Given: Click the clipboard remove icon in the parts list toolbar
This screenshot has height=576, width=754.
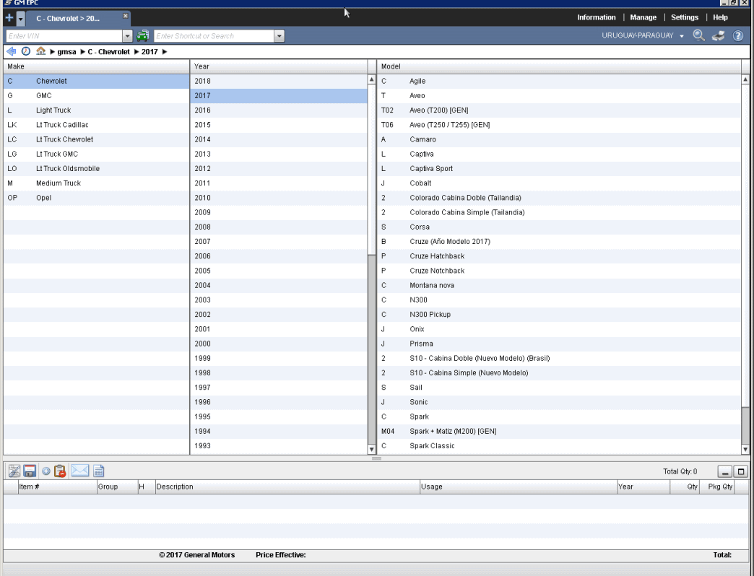Looking at the screenshot, I should click(60, 471).
